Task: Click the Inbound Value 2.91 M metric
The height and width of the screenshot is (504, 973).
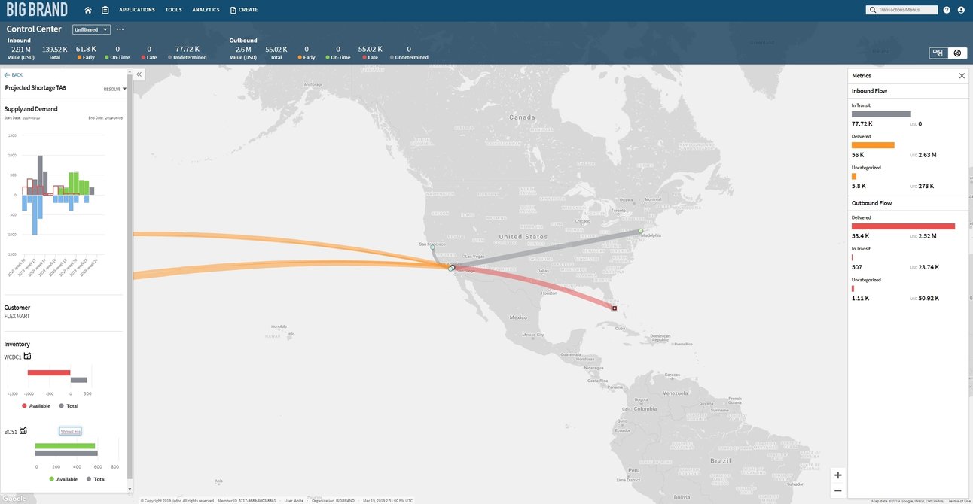Action: 20,53
